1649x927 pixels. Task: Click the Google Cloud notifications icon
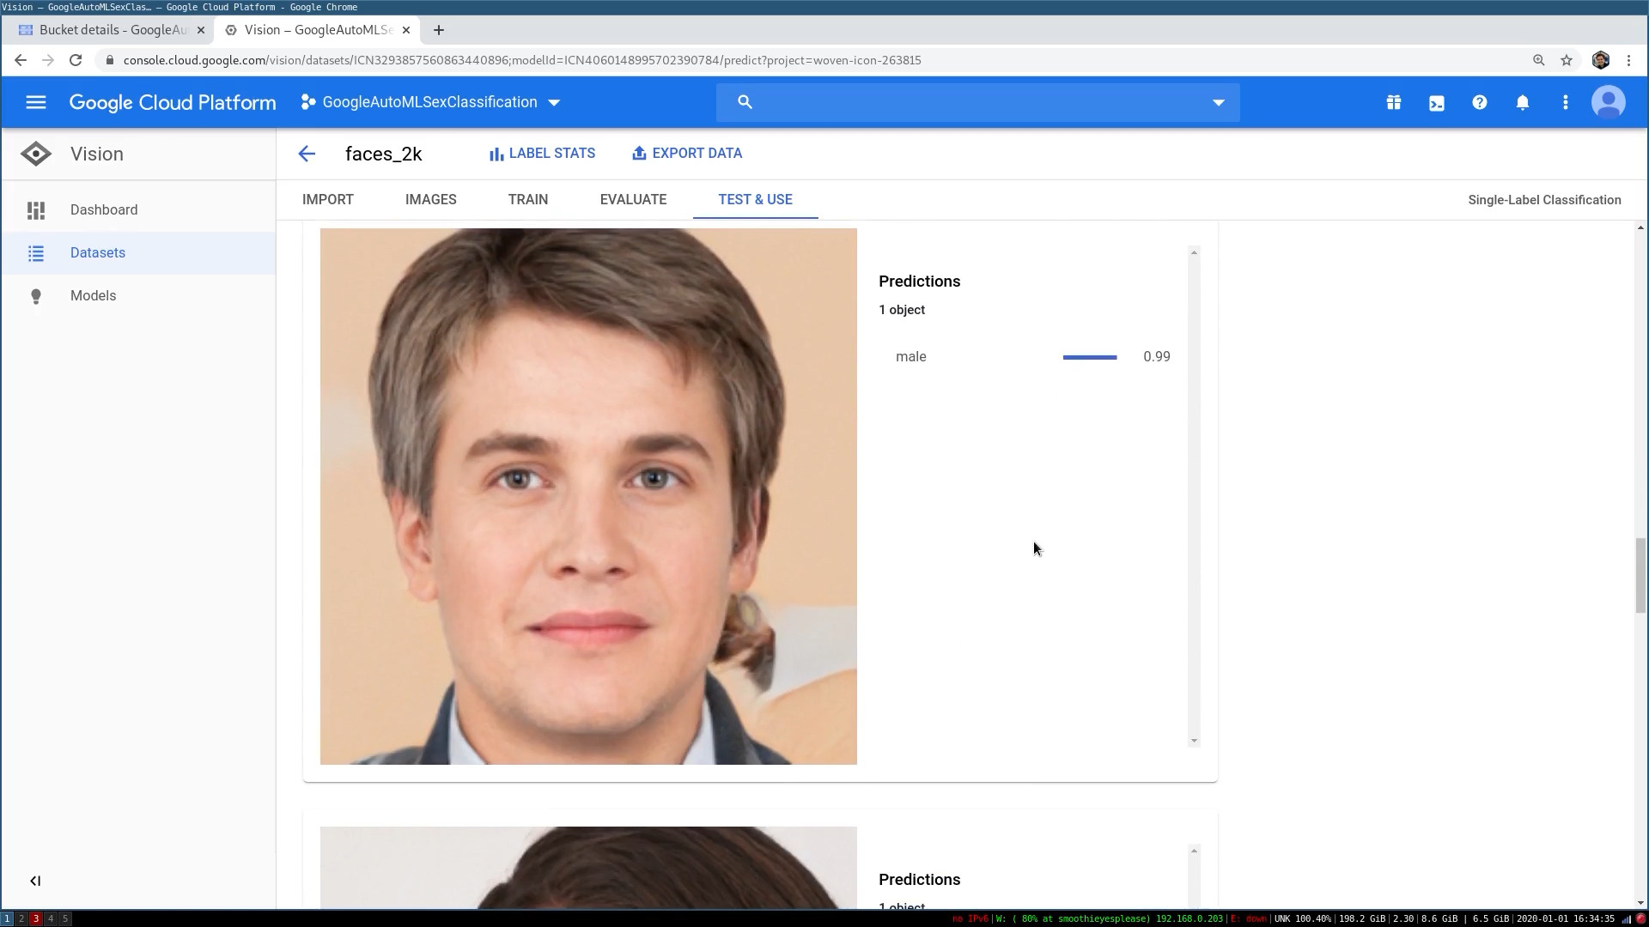click(x=1522, y=102)
